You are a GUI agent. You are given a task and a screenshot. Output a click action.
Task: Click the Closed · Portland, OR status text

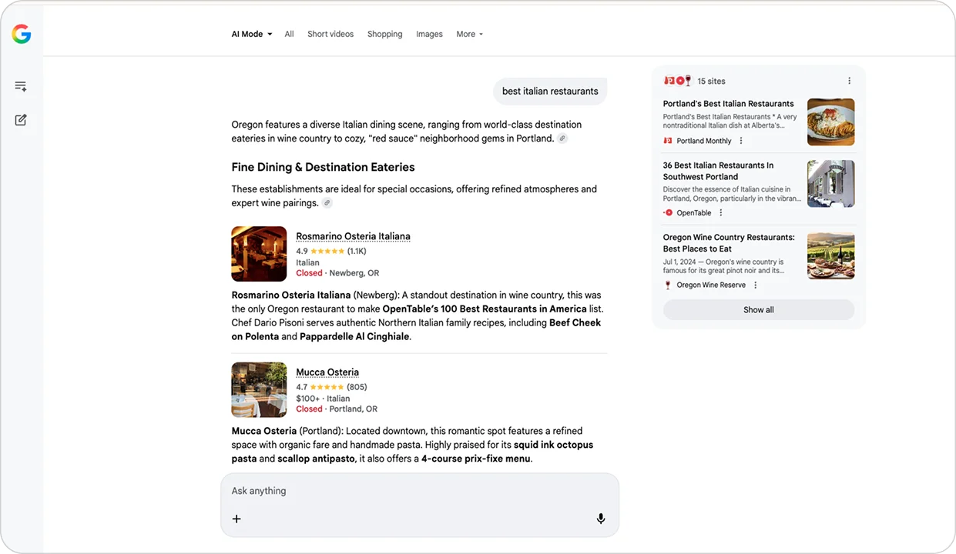337,409
